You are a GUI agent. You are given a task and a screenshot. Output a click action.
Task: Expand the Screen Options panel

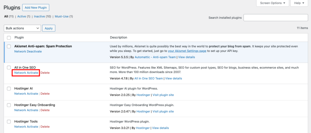tap(272, 3)
